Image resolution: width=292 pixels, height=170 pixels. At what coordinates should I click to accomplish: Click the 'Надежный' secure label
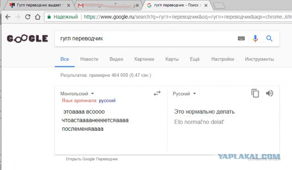[x=66, y=17]
